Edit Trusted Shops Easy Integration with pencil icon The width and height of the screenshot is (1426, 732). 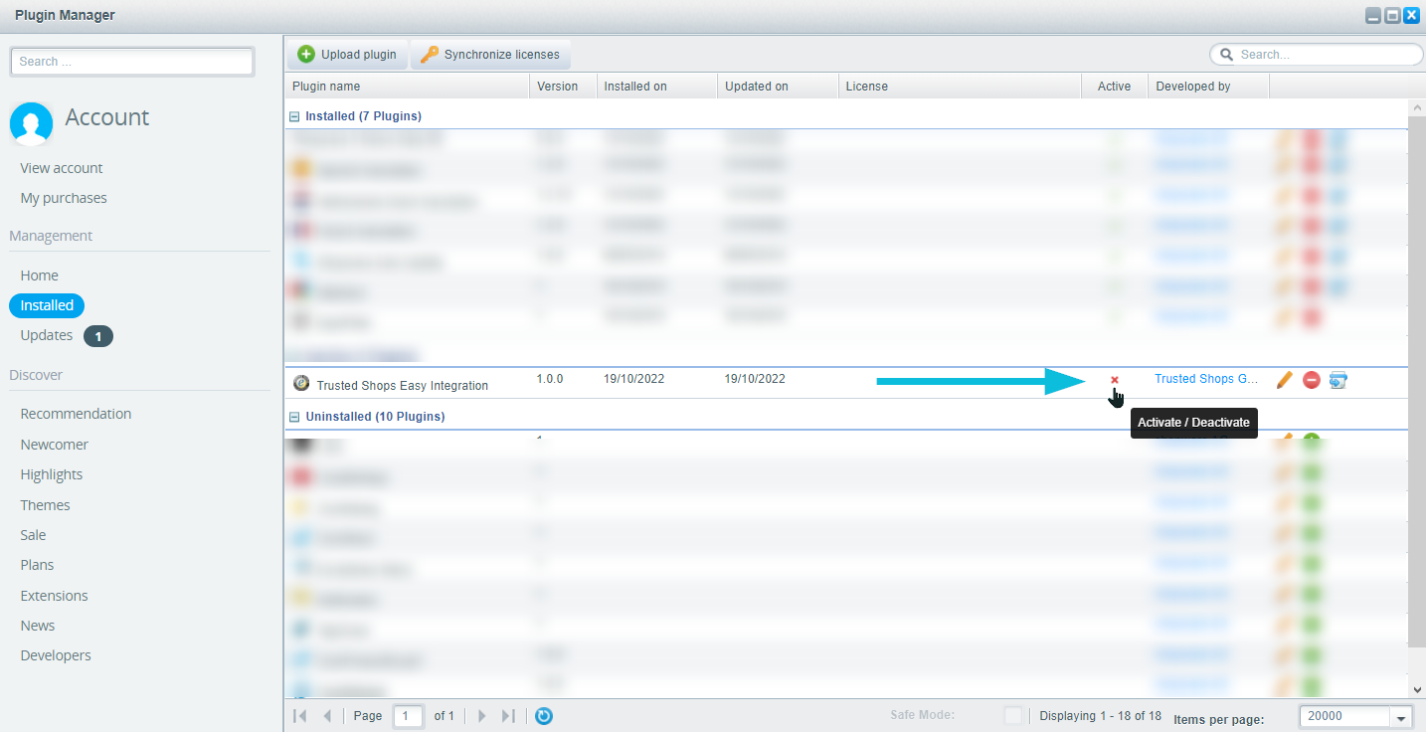1285,380
